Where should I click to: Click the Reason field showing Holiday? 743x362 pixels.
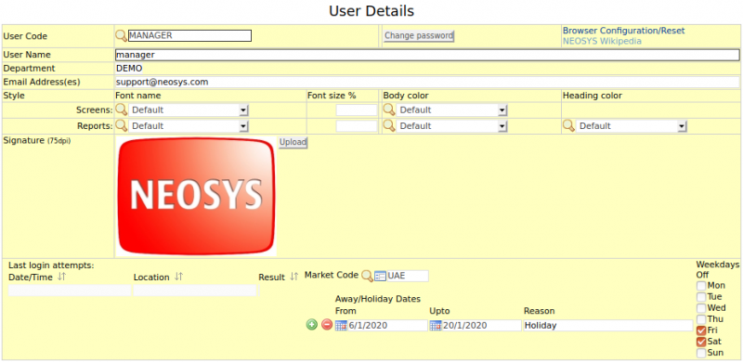coord(608,326)
